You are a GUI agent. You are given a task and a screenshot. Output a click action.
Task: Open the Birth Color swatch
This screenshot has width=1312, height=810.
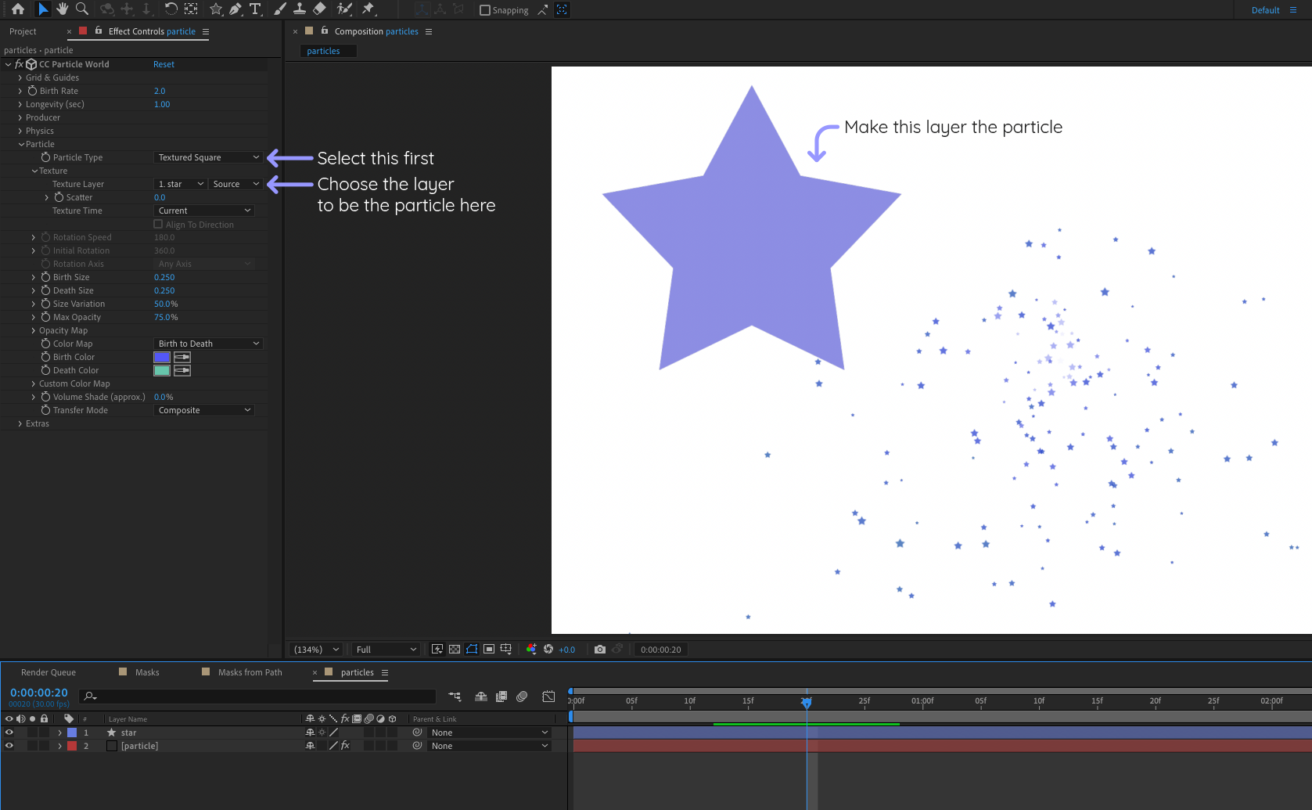pos(161,357)
